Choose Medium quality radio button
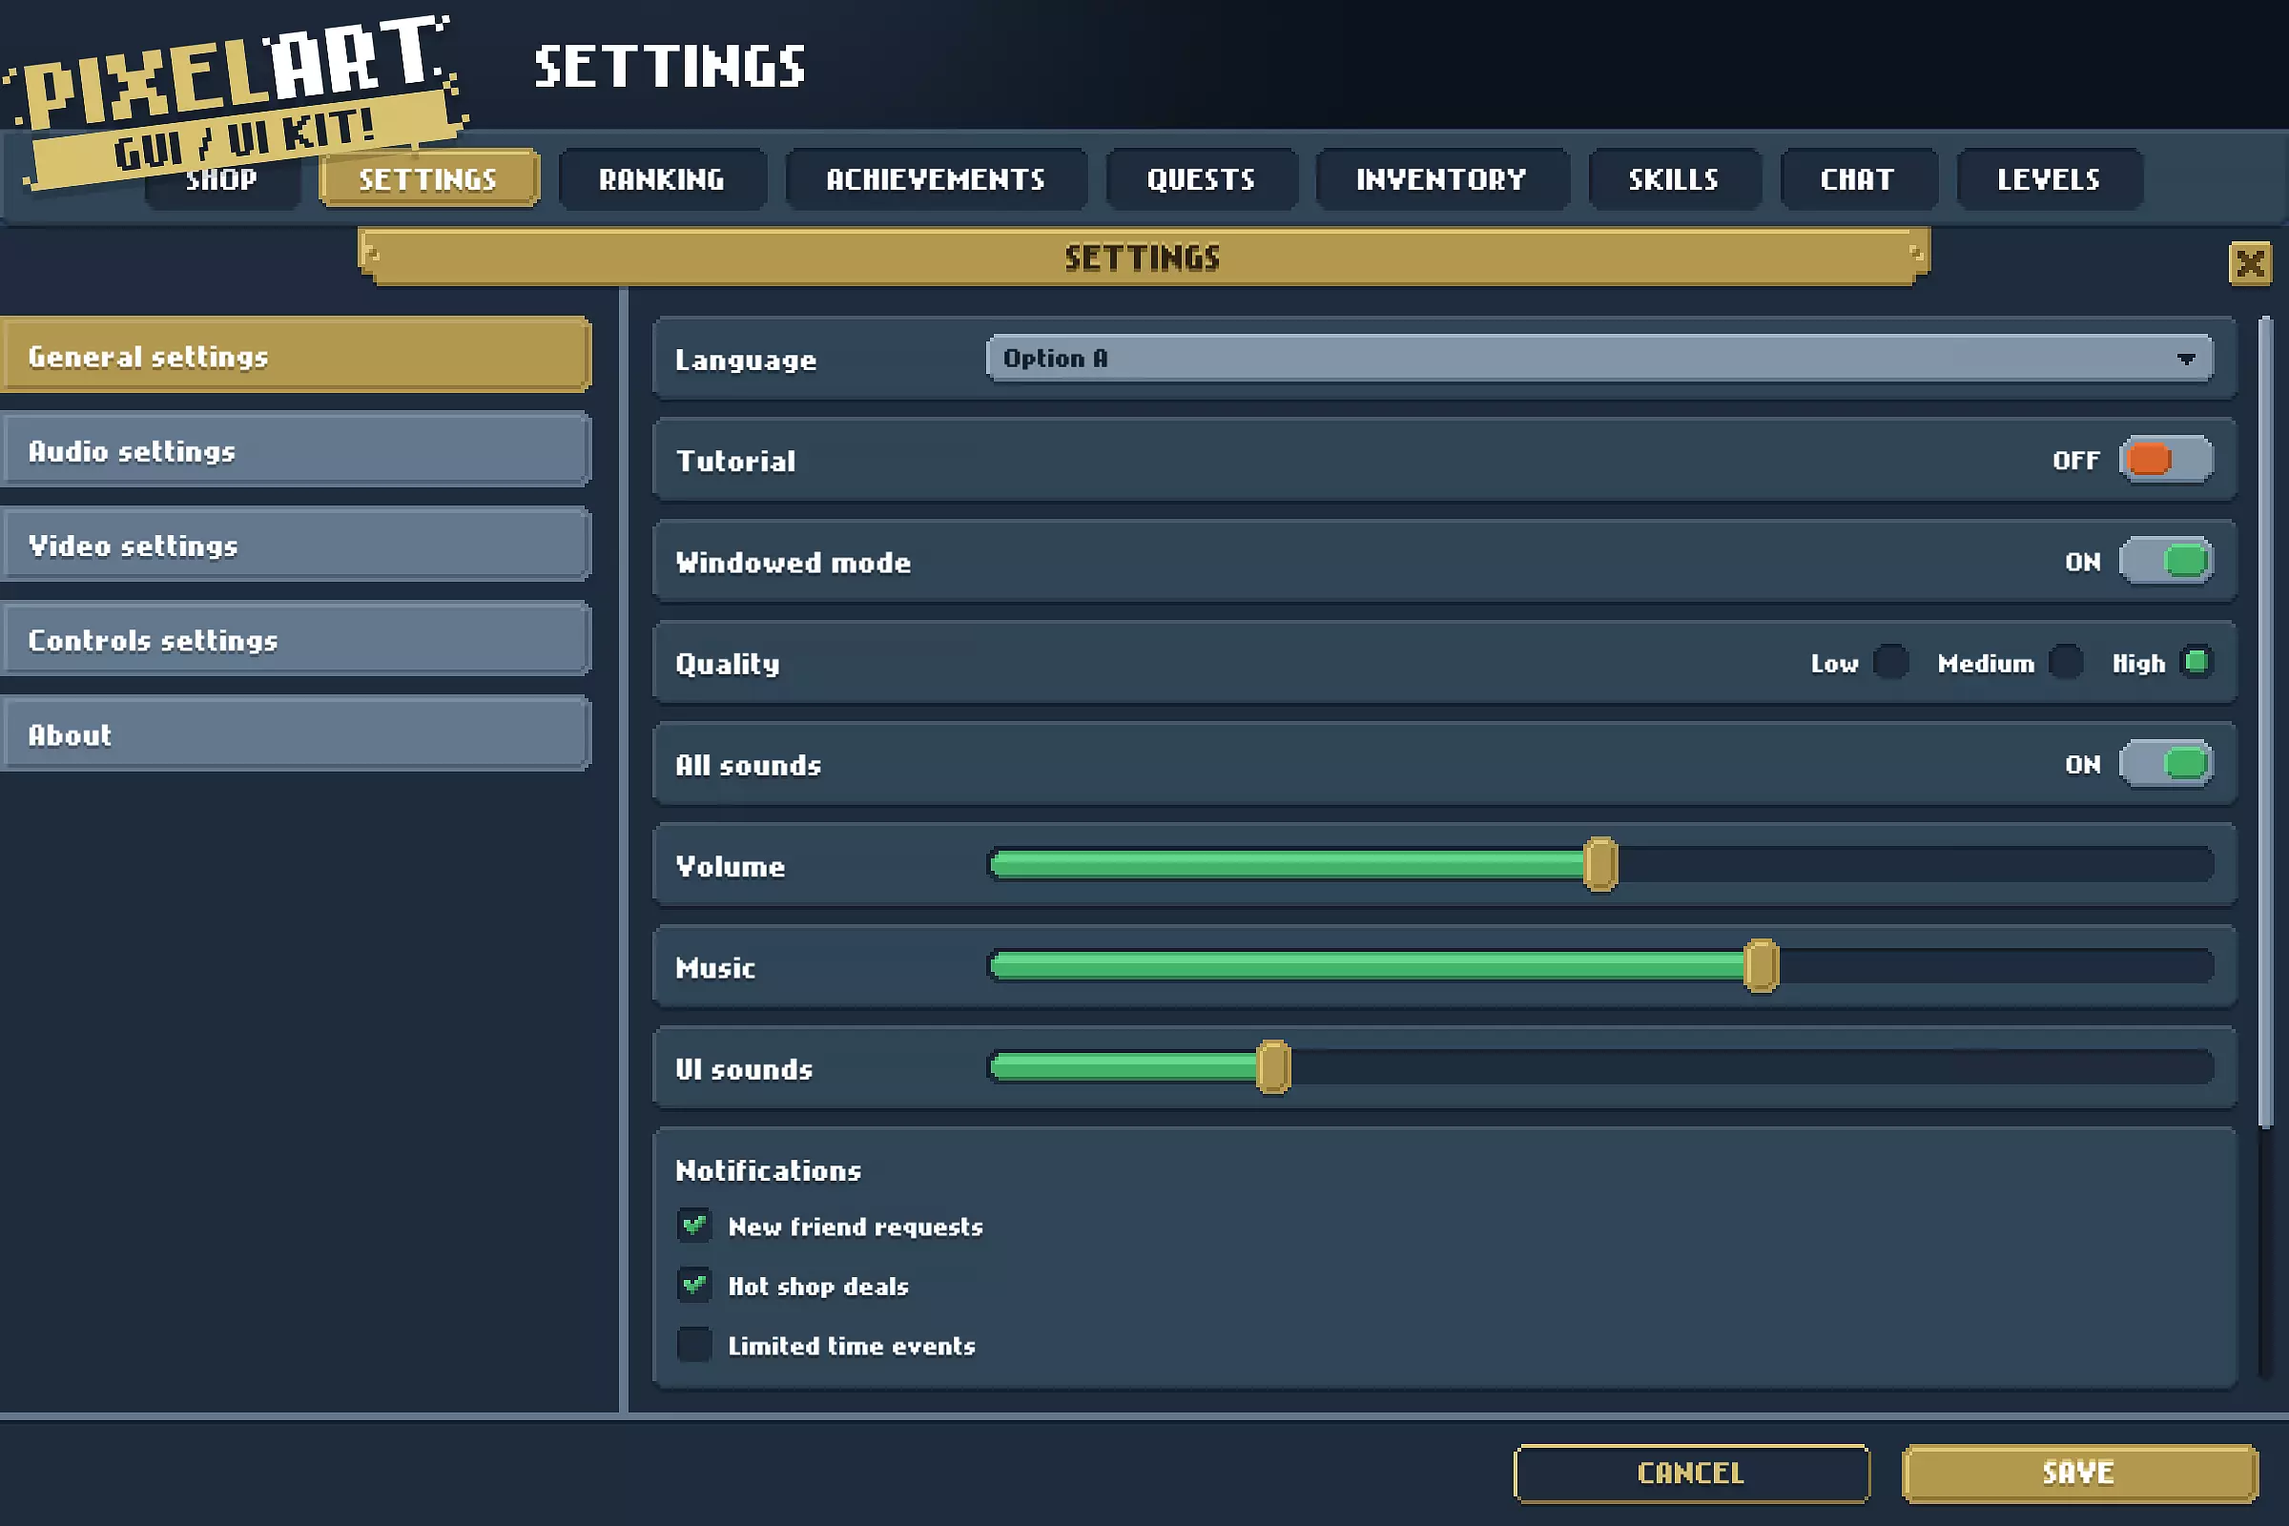Viewport: 2289px width, 1526px height. [2065, 663]
